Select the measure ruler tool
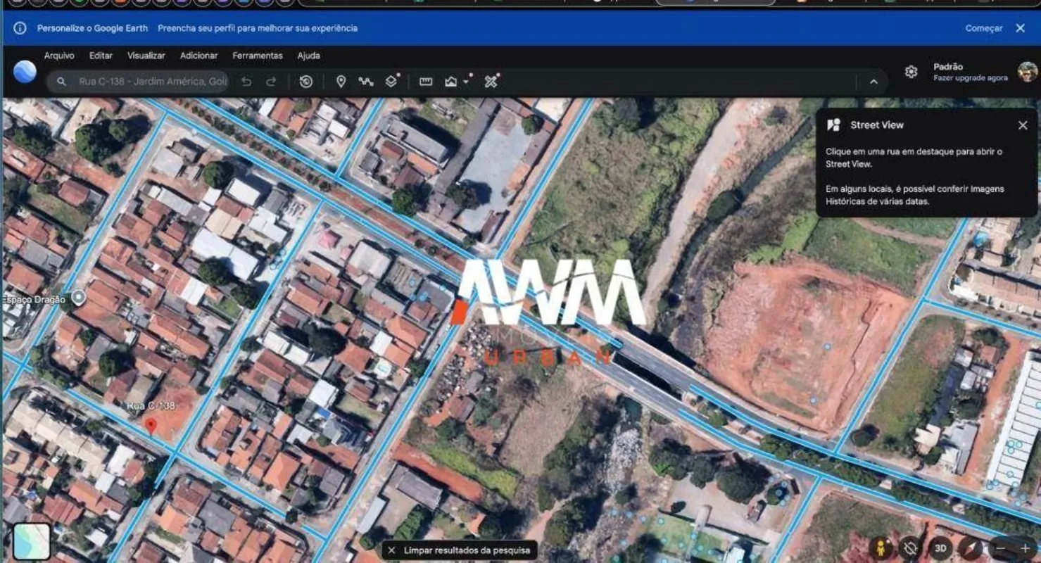 [426, 82]
